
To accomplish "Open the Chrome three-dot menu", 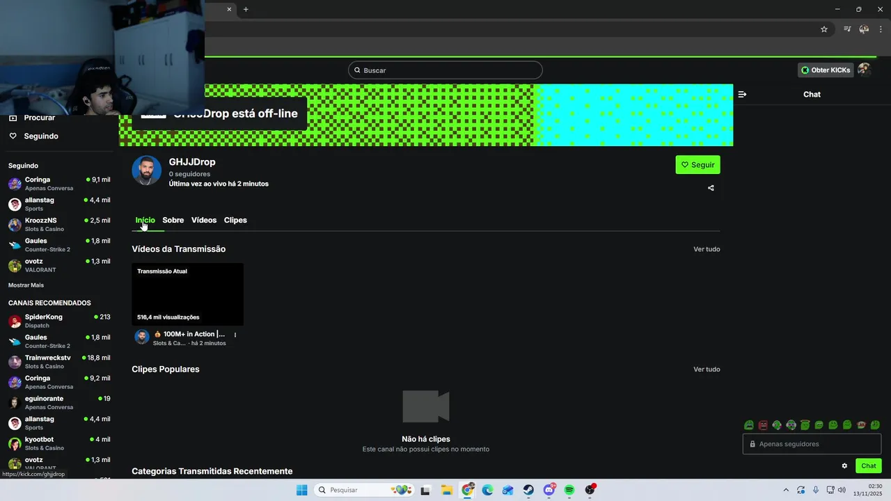I will click(881, 29).
